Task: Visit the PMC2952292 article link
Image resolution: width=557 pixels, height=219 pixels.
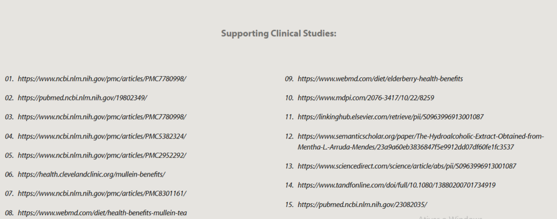Action: point(102,155)
